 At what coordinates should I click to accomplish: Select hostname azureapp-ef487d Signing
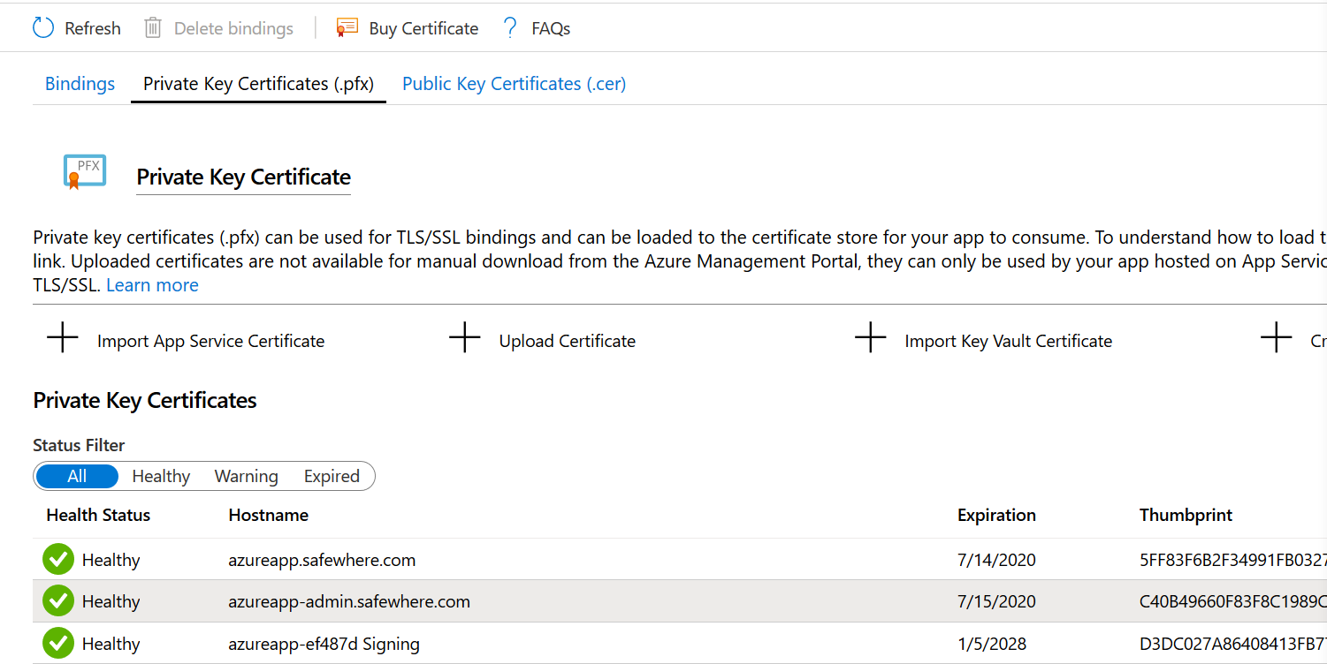tap(324, 644)
